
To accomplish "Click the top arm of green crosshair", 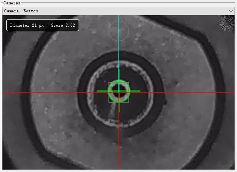I will (119, 74).
